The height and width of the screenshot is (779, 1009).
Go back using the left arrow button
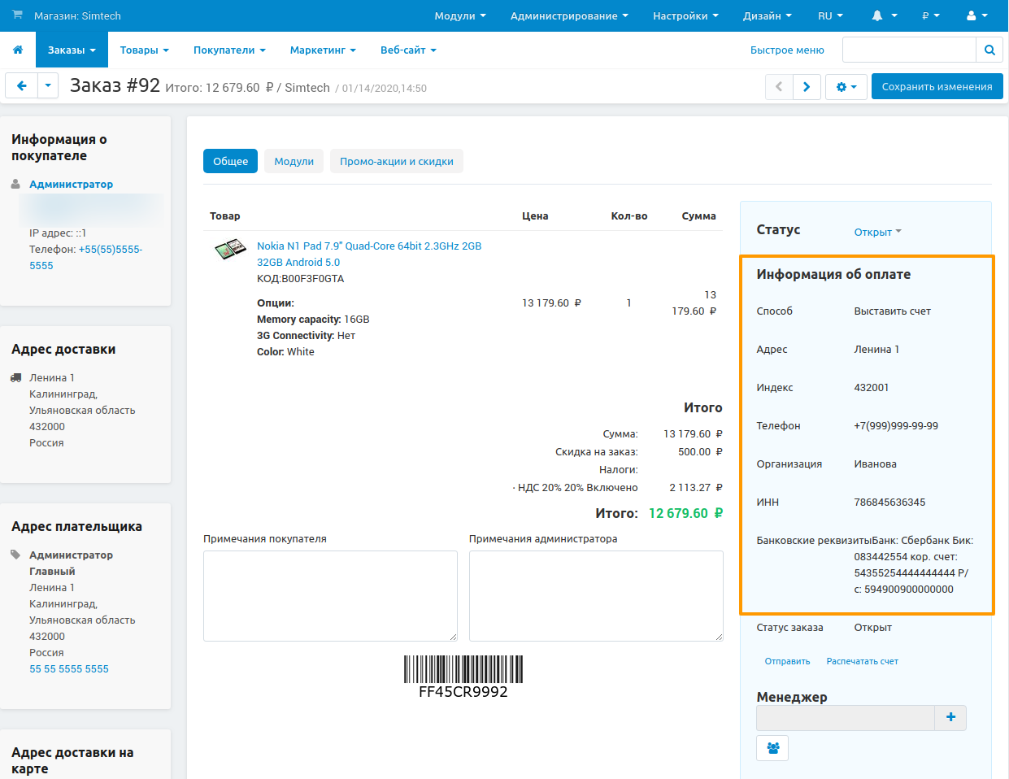tap(22, 86)
